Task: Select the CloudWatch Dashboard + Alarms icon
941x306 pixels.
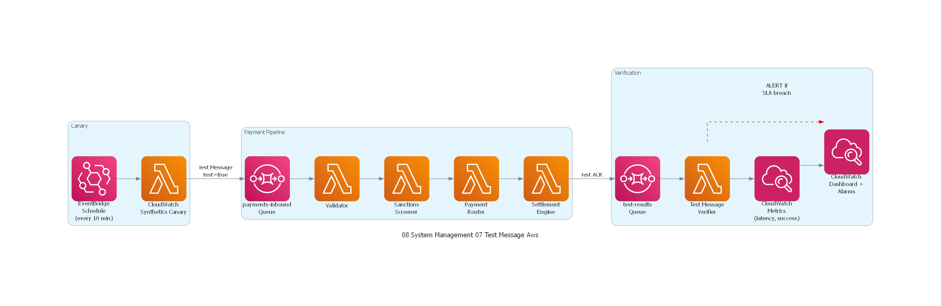Action: click(846, 152)
